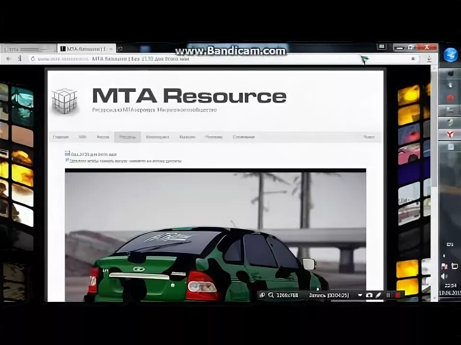Stop recording with the red Bandicam button
Image resolution: width=461 pixels, height=345 pixels.
[x=398, y=295]
